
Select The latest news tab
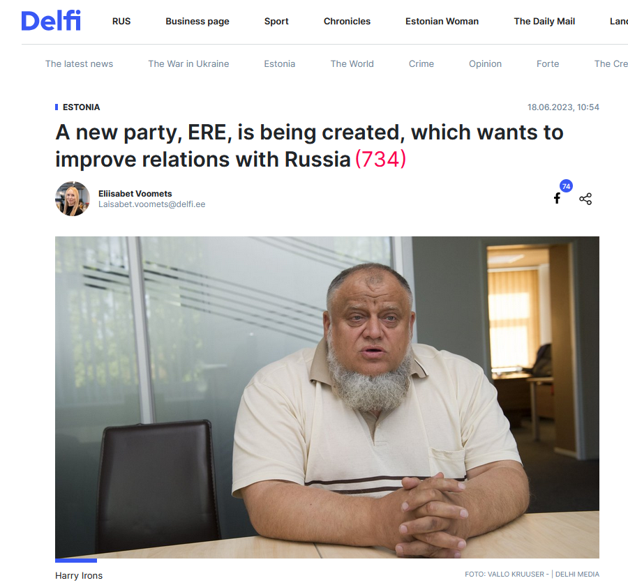(x=80, y=63)
